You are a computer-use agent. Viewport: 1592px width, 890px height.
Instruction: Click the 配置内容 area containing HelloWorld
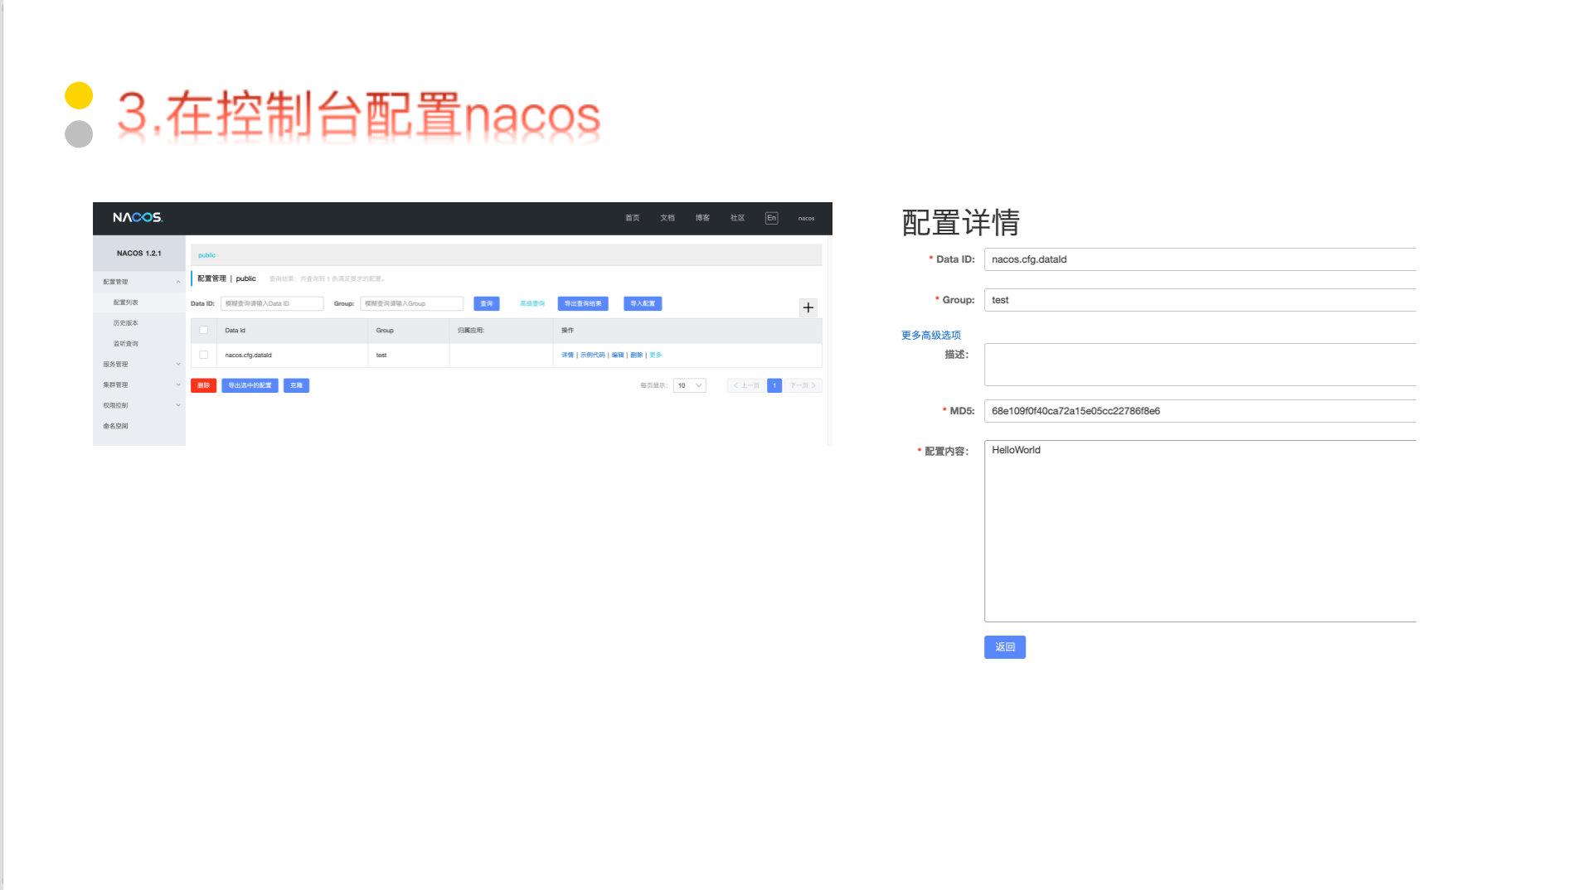click(x=1200, y=531)
